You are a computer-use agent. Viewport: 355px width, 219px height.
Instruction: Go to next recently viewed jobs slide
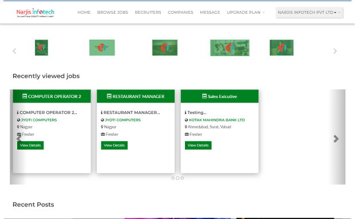[336, 139]
